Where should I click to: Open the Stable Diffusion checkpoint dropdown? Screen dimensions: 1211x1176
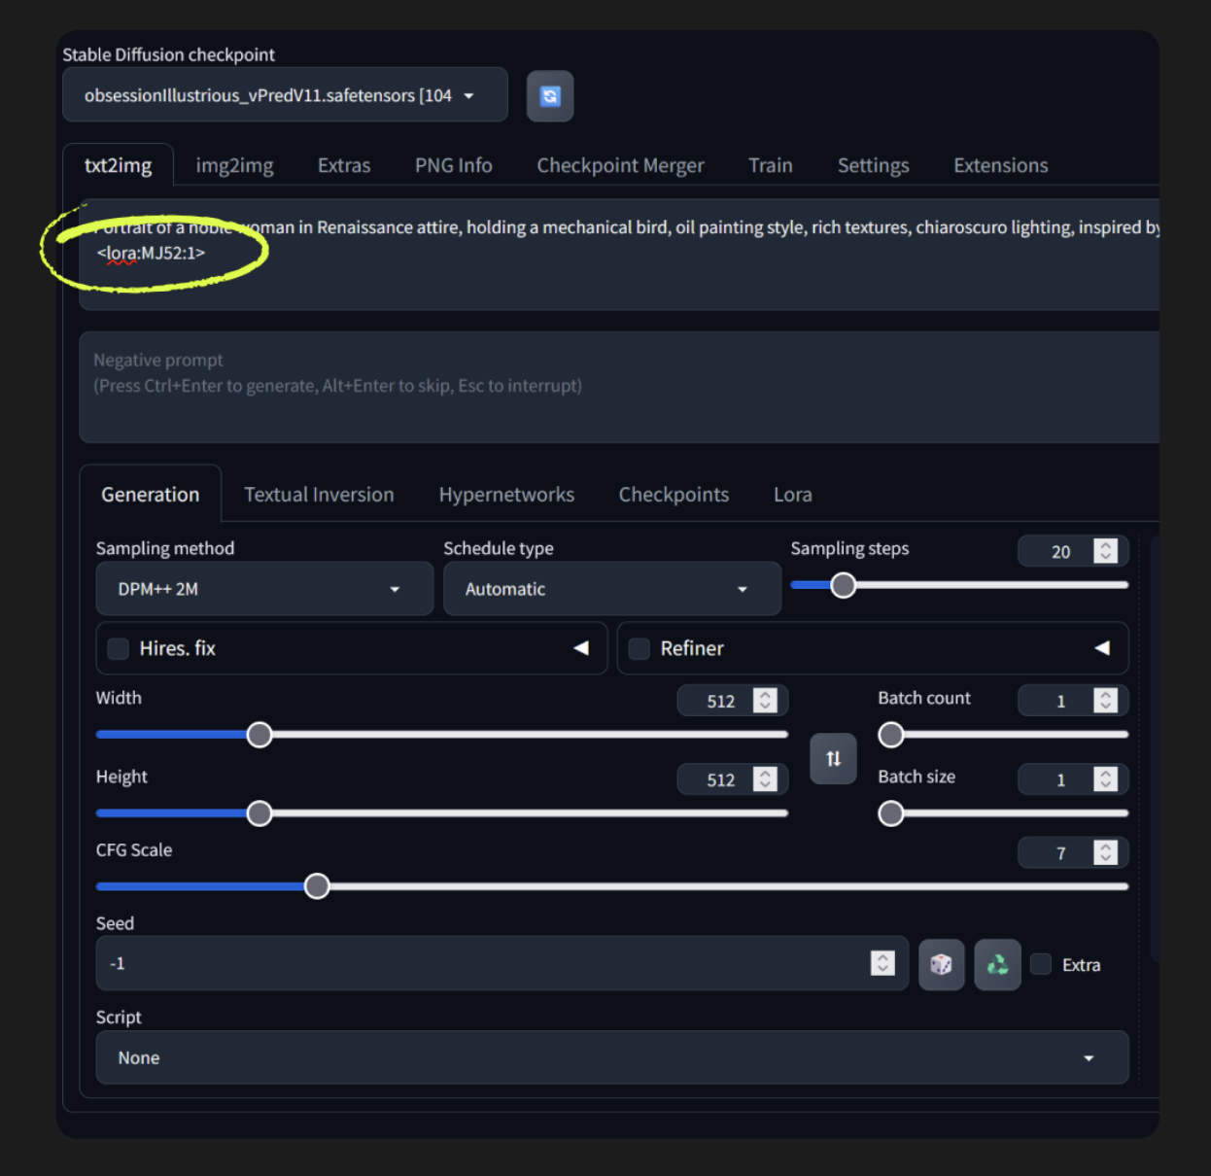point(284,95)
